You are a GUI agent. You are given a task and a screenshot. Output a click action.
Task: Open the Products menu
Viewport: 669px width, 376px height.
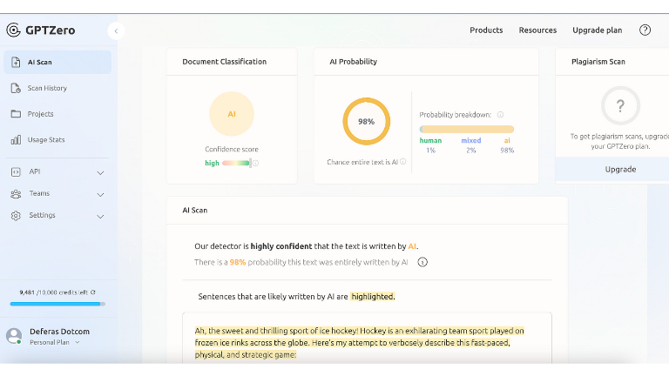coord(486,30)
